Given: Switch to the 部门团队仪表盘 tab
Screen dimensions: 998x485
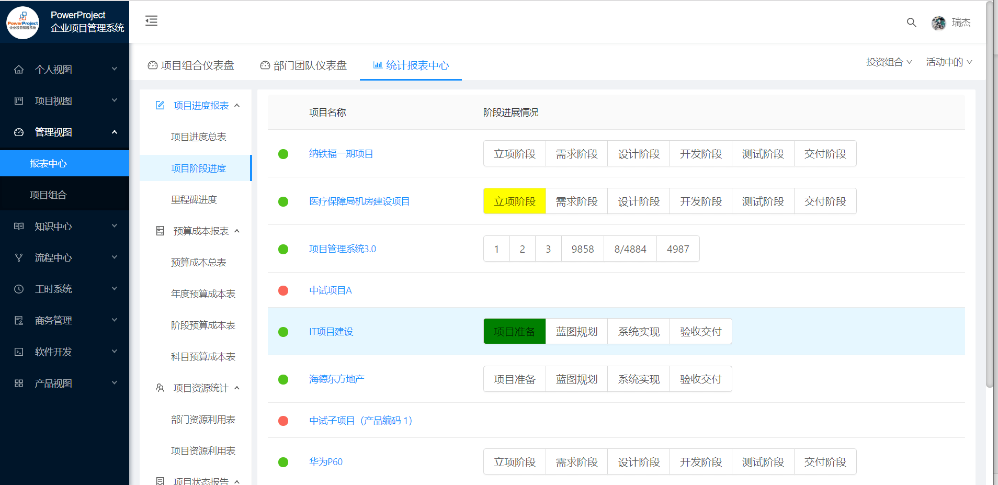Looking at the screenshot, I should click(303, 65).
